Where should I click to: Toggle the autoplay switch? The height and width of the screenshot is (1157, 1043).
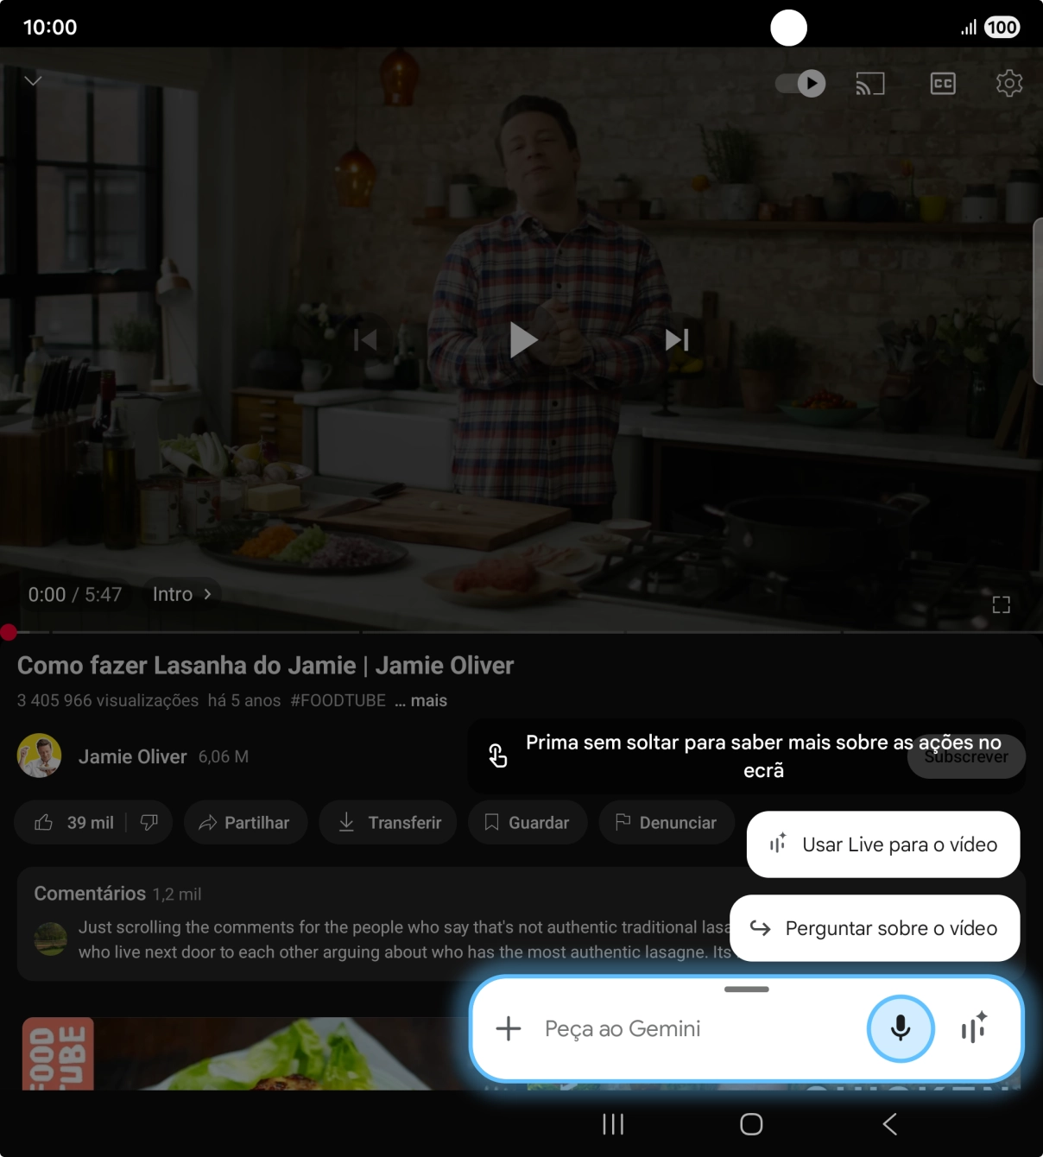tap(799, 83)
